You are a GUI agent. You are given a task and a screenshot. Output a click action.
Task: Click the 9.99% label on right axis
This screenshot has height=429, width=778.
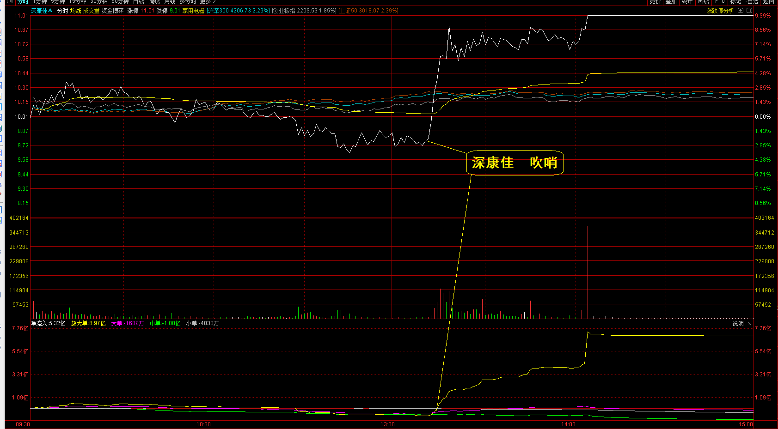click(x=763, y=15)
